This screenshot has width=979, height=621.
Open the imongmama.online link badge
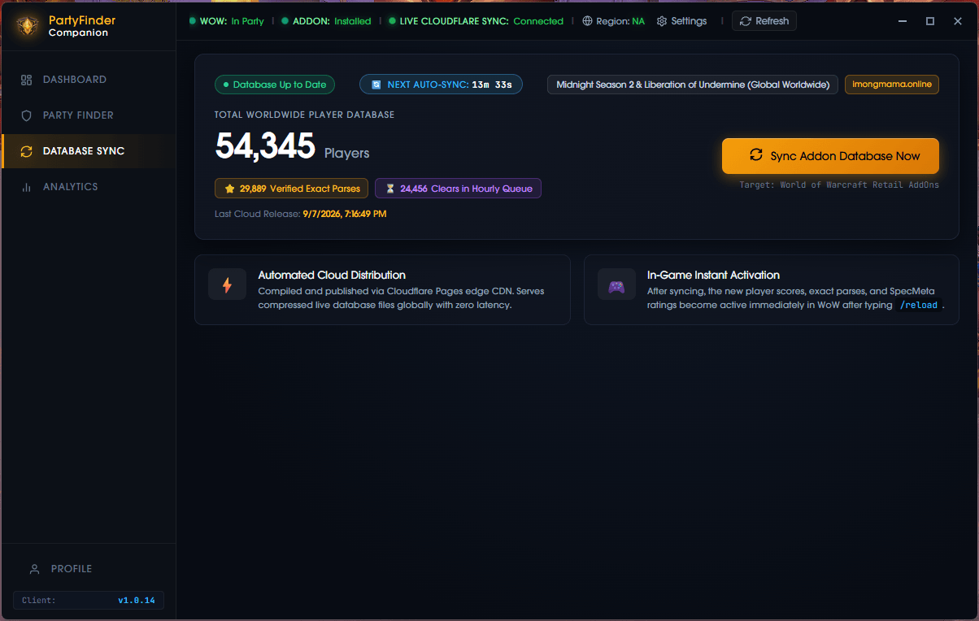click(x=892, y=85)
